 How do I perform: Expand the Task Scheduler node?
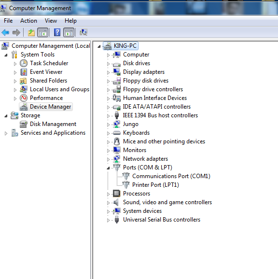[x=15, y=64]
